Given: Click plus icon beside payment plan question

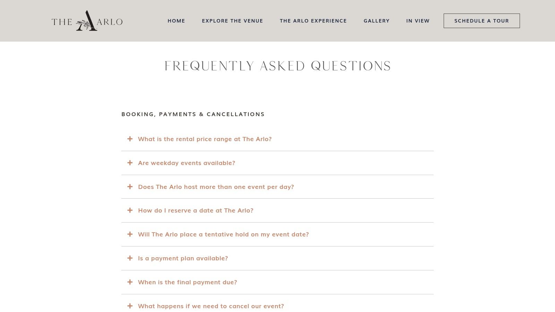Looking at the screenshot, I should [130, 258].
